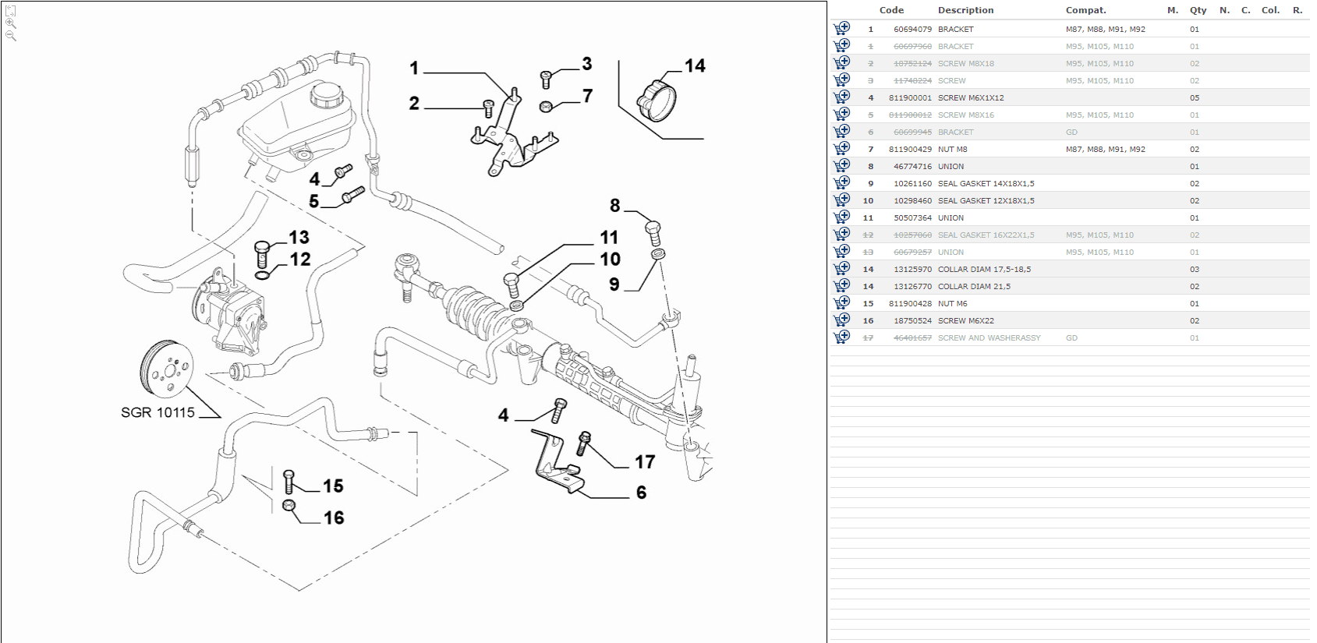Click the SCREW M6X22 description
The image size is (1317, 643).
point(965,320)
